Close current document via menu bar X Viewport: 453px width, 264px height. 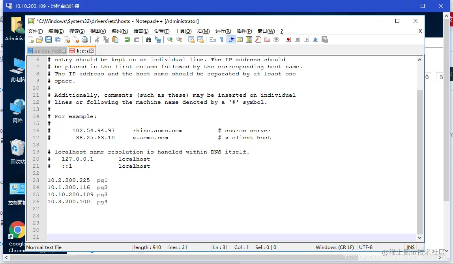420,31
